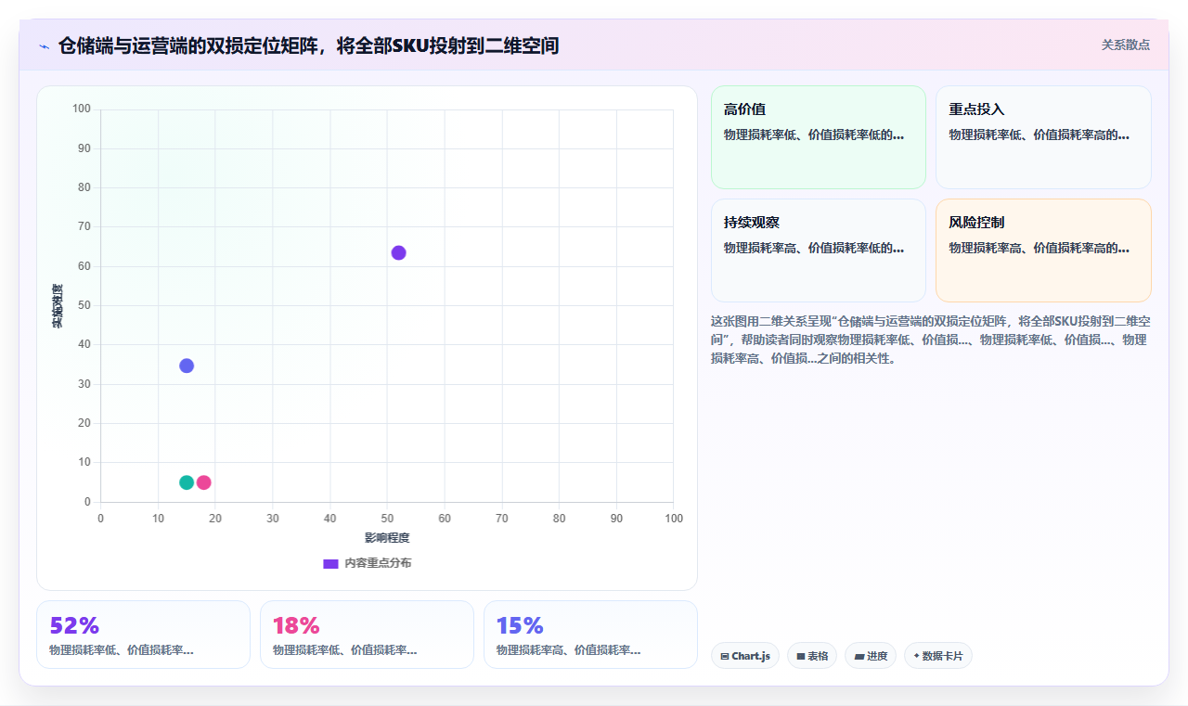Click the 52% stat card
Viewport: 1188px width, 706px height.
(x=143, y=635)
